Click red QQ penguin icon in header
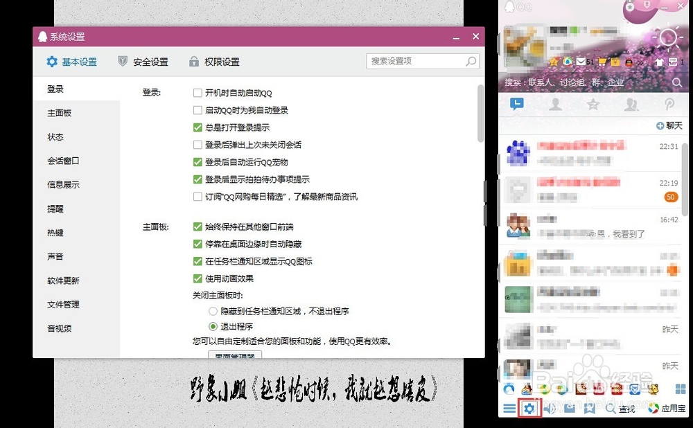 point(628,62)
